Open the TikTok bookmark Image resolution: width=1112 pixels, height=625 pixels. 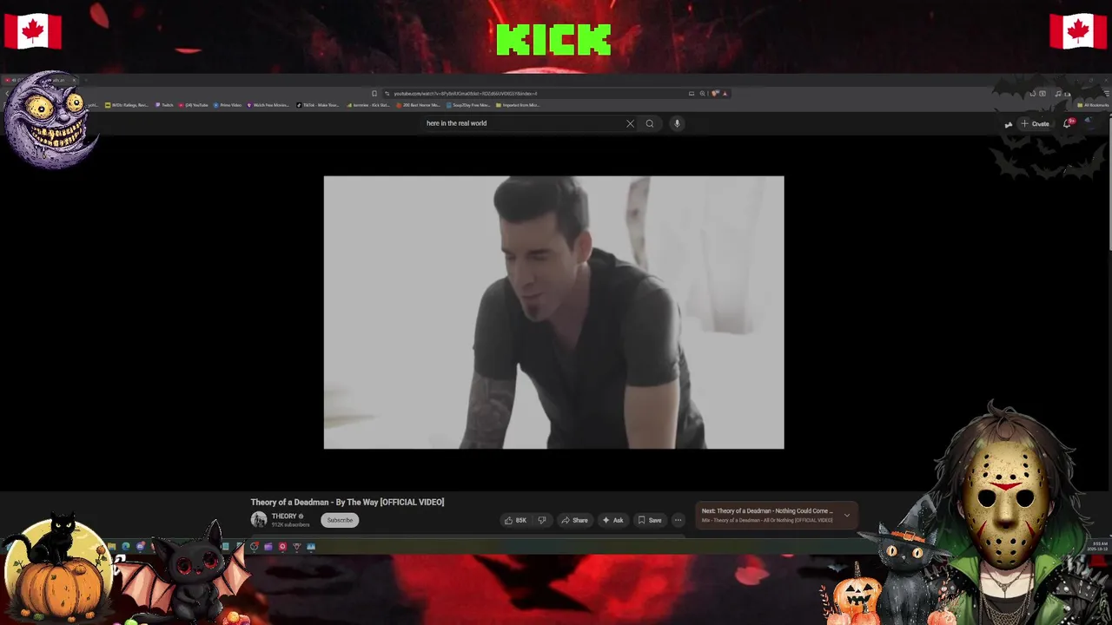[318, 105]
